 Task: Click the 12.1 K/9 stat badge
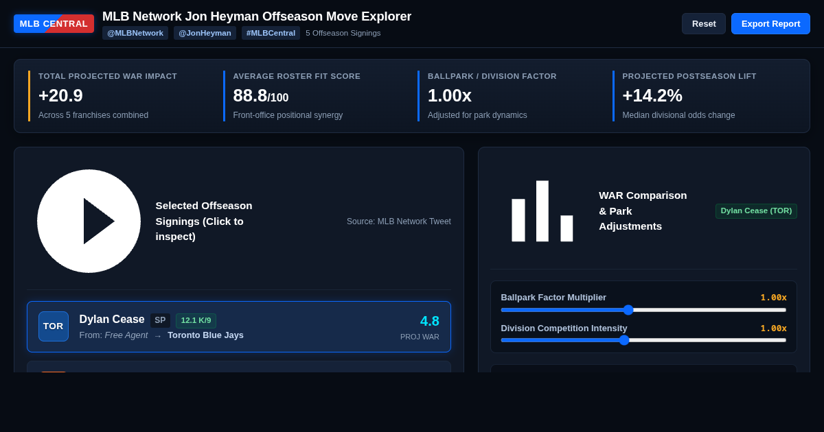click(196, 320)
